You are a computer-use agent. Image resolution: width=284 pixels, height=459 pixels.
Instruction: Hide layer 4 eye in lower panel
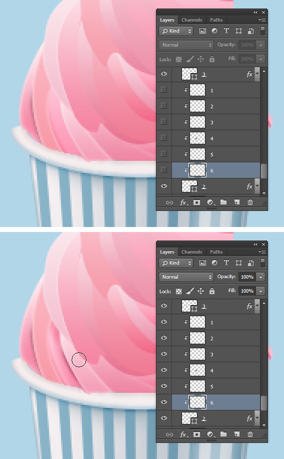(x=164, y=370)
